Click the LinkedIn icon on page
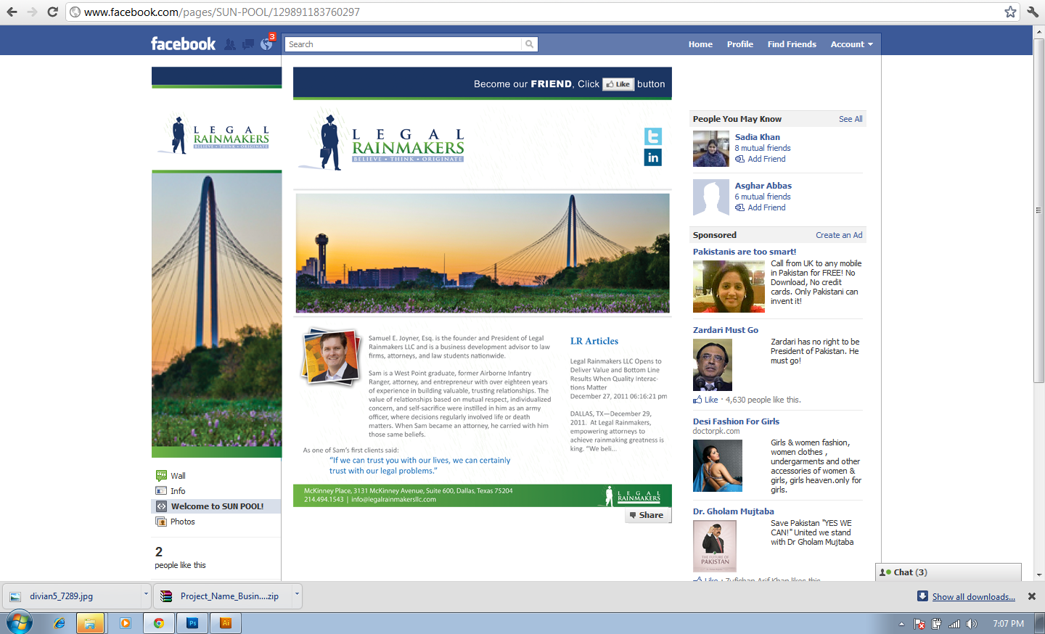Viewport: 1045px width, 634px height. (x=652, y=157)
